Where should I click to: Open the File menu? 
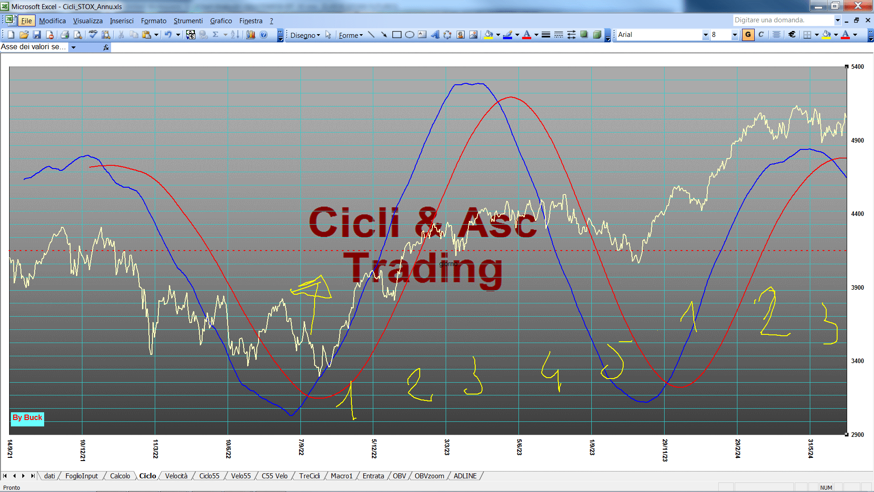click(x=26, y=21)
